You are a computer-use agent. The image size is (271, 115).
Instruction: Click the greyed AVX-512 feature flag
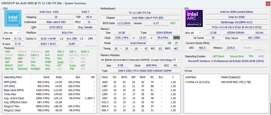click(74, 55)
